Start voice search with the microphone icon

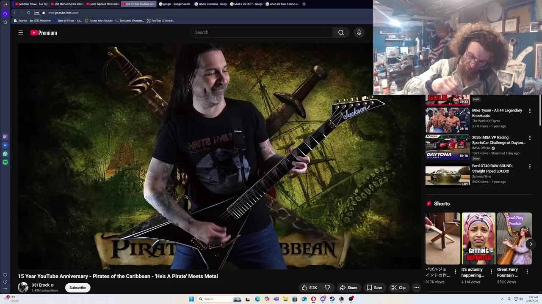[x=359, y=33]
